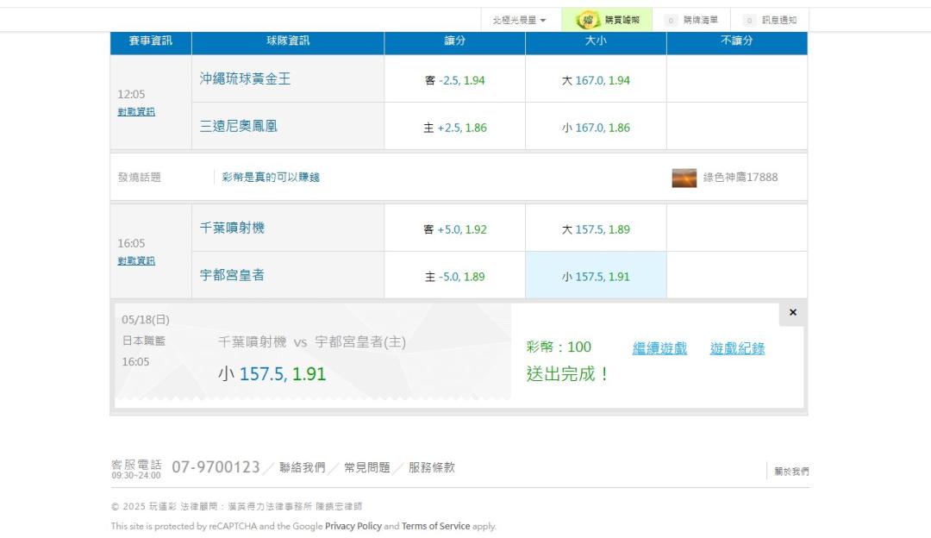Open the Google Terms of Service link
The height and width of the screenshot is (538, 931).
click(x=436, y=526)
